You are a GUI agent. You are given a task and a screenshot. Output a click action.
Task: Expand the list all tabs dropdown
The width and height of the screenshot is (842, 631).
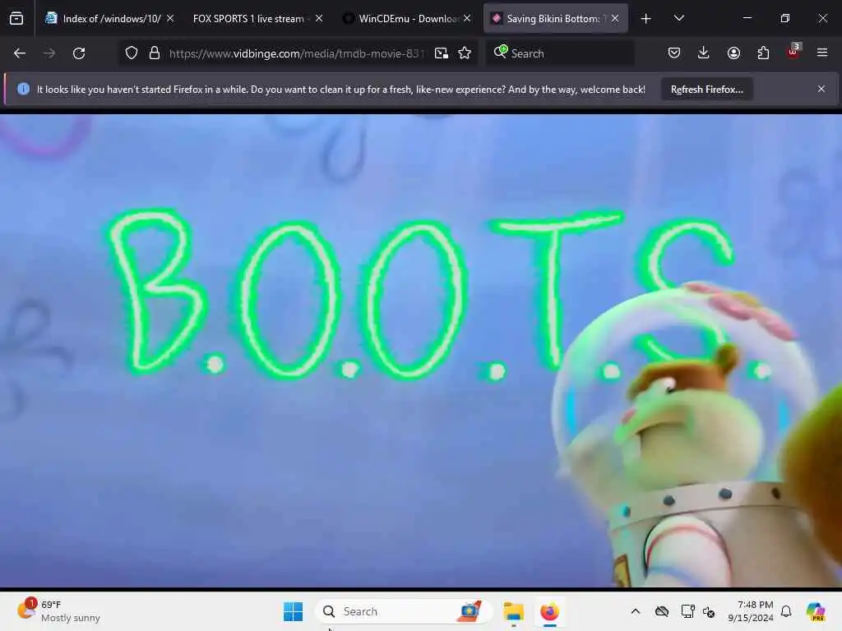[x=678, y=19]
